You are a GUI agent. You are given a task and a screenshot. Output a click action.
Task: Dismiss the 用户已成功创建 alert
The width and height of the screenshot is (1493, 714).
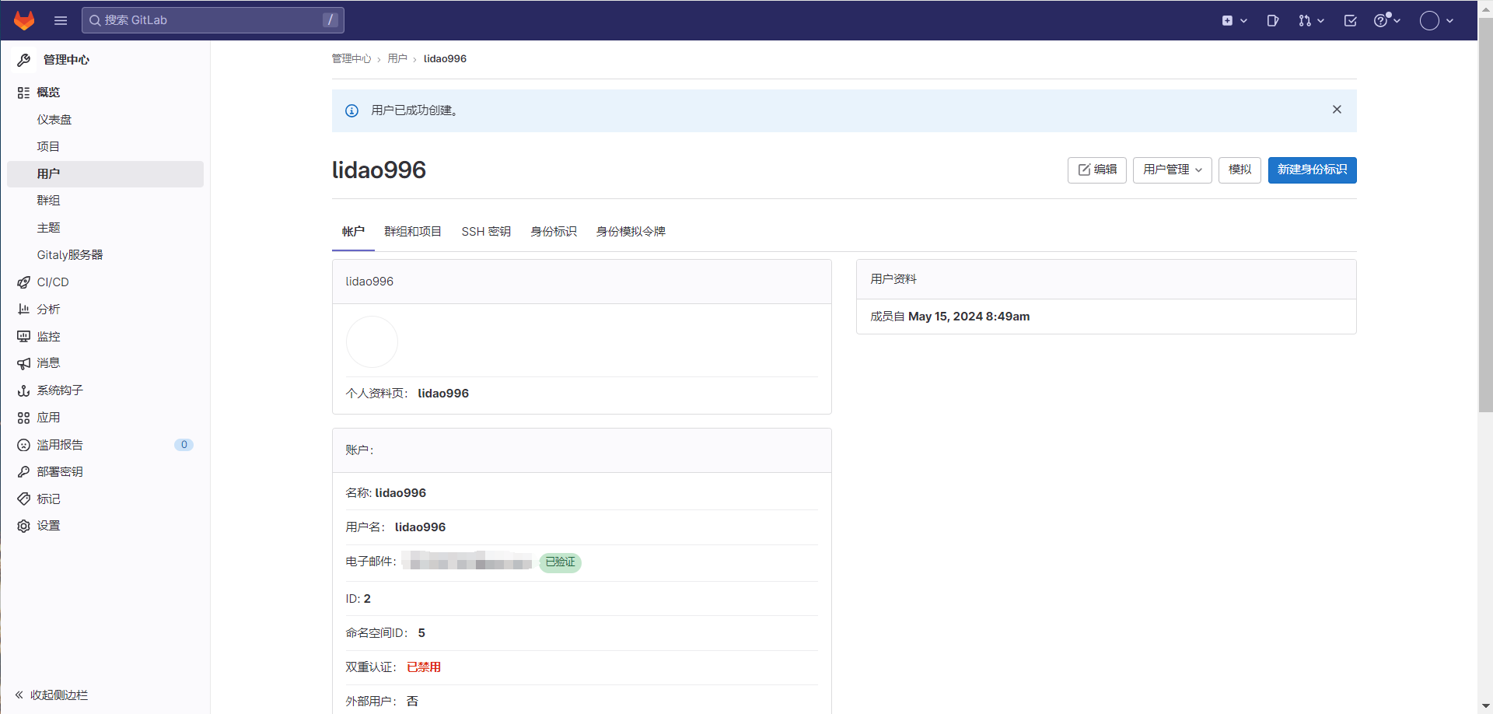pyautogui.click(x=1337, y=110)
